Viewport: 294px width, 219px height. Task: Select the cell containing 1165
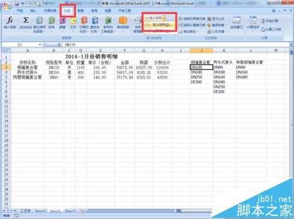pyautogui.click(x=81, y=68)
